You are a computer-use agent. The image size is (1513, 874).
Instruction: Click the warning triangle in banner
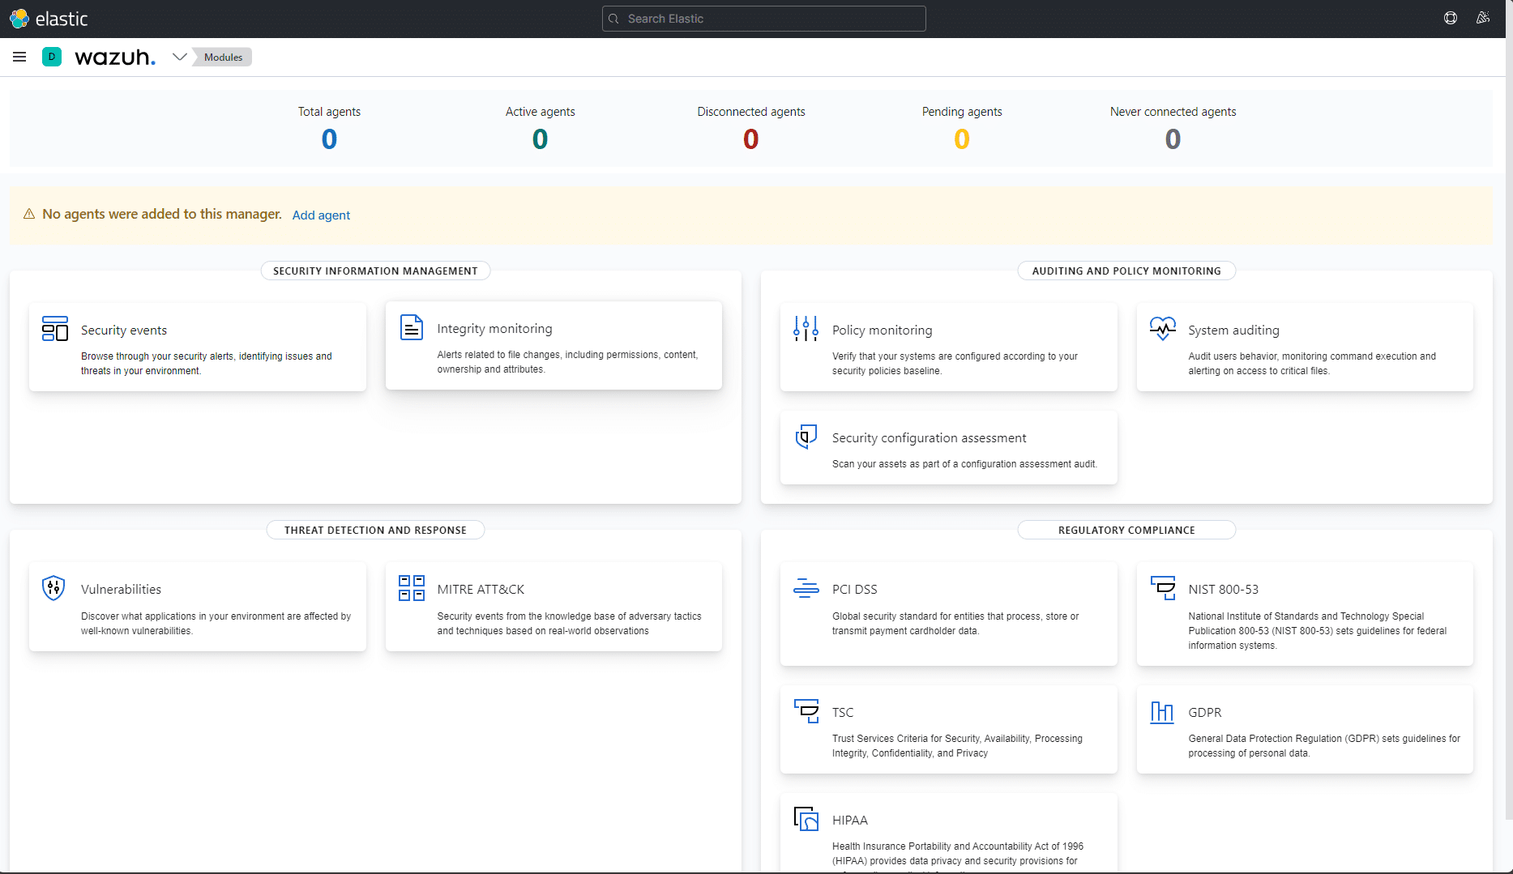[29, 214]
